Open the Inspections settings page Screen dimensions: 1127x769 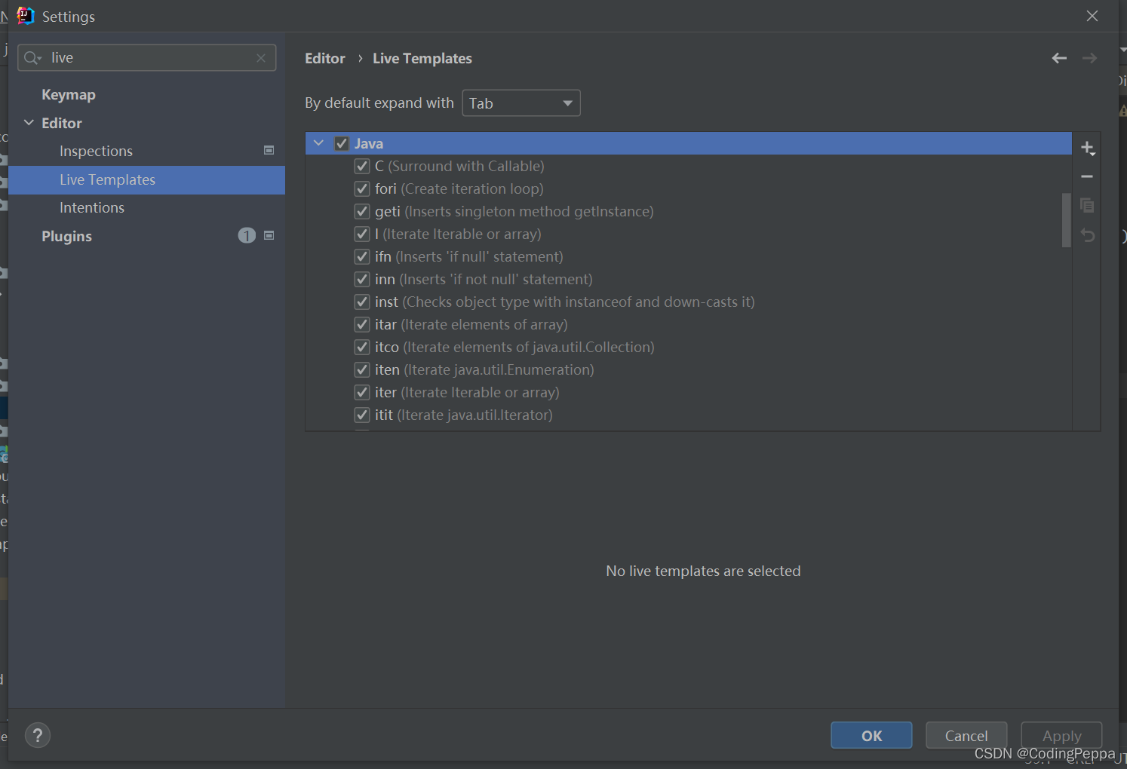[x=96, y=152]
